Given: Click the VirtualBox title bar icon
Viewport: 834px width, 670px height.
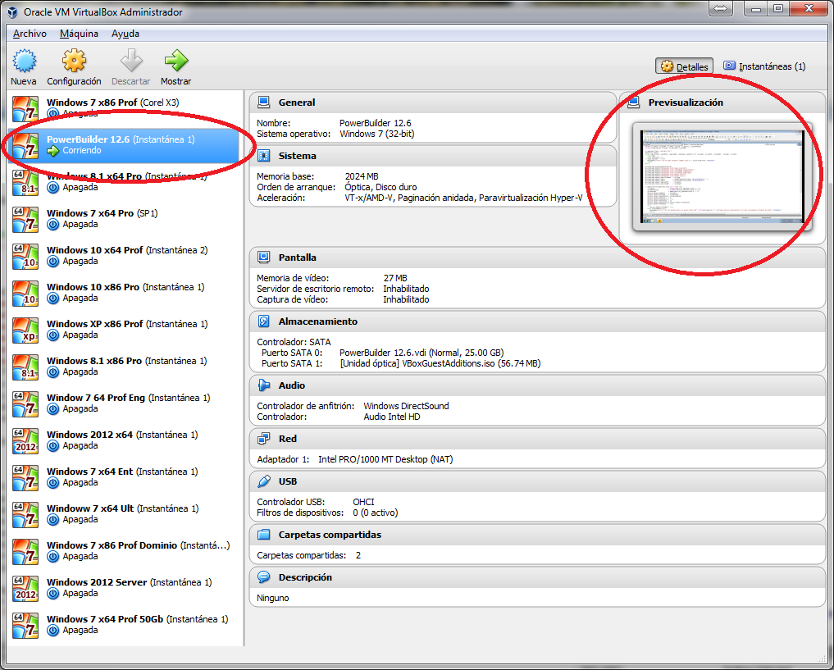Looking at the screenshot, I should pyautogui.click(x=12, y=11).
